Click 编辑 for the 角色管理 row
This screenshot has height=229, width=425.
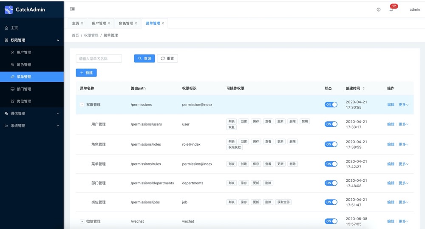(x=391, y=144)
